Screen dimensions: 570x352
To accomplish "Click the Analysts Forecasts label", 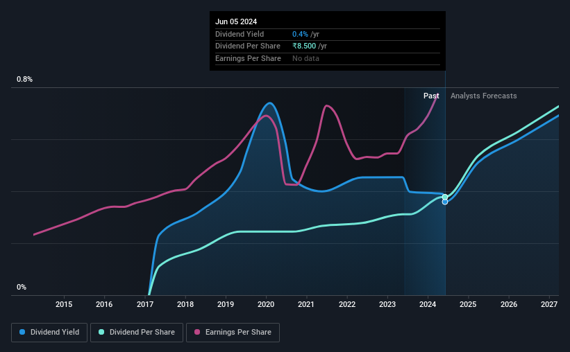I will coord(483,96).
